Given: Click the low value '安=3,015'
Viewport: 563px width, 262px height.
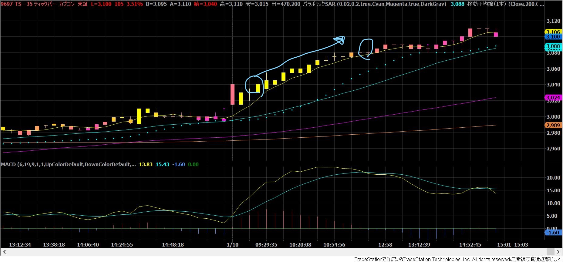Looking at the screenshot, I should click(x=257, y=4).
